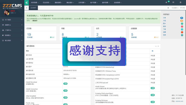This screenshot has height=105, width=186.
Task: Close the right-hand info panel with the X icon
Action: 158,46
